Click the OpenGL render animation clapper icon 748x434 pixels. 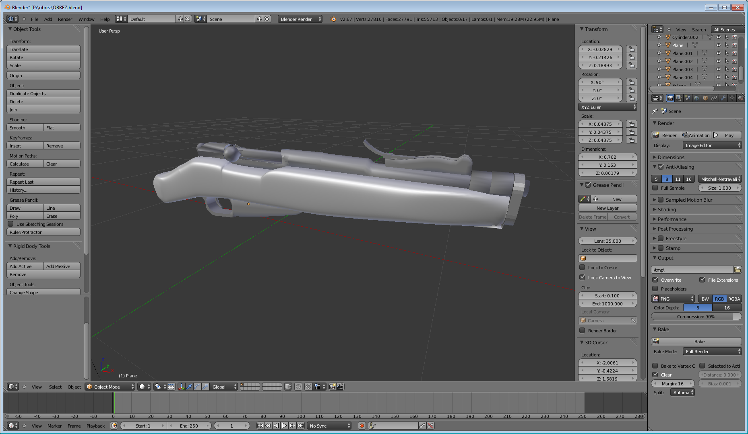tap(340, 387)
